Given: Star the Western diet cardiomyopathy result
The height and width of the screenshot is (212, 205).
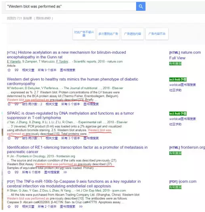Looking at the screenshot, I should [9, 104].
